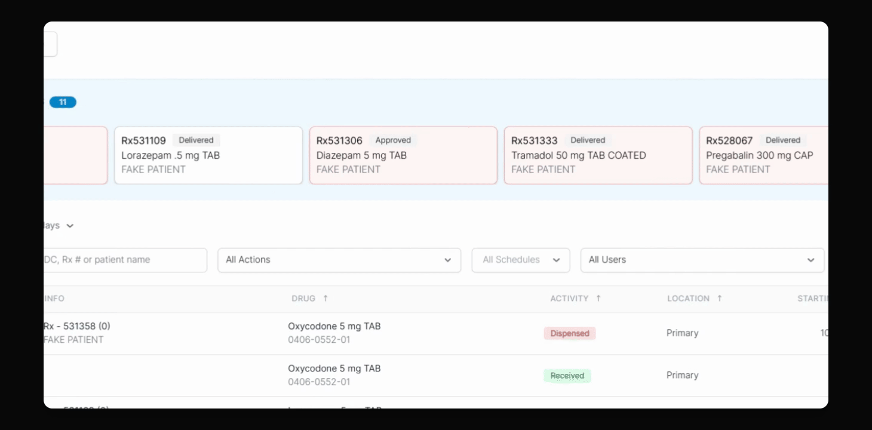Image resolution: width=872 pixels, height=430 pixels.
Task: Click Pregabalin 300 mg CAP text
Action: point(760,155)
